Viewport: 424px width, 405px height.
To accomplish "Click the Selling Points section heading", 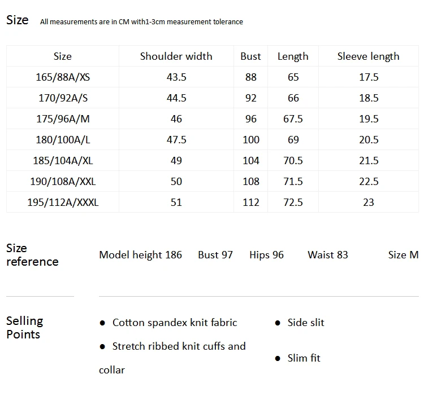I will (25, 328).
